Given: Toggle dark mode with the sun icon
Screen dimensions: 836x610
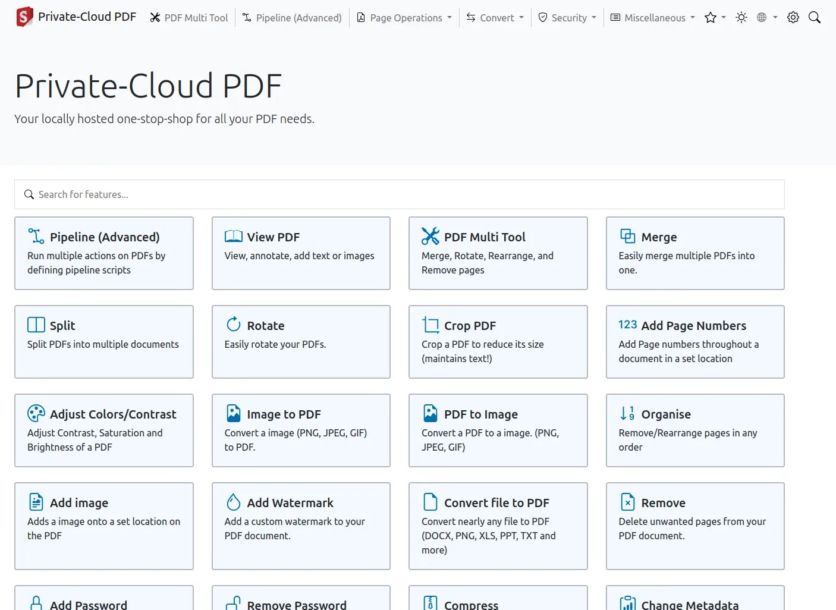Looking at the screenshot, I should click(x=741, y=17).
